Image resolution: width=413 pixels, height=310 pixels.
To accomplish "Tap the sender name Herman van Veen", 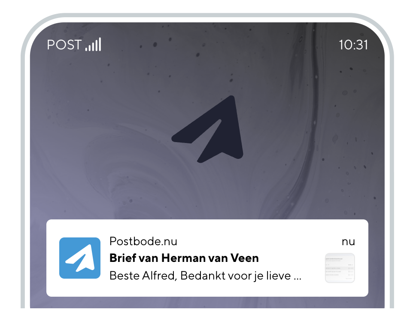I will tap(210, 258).
